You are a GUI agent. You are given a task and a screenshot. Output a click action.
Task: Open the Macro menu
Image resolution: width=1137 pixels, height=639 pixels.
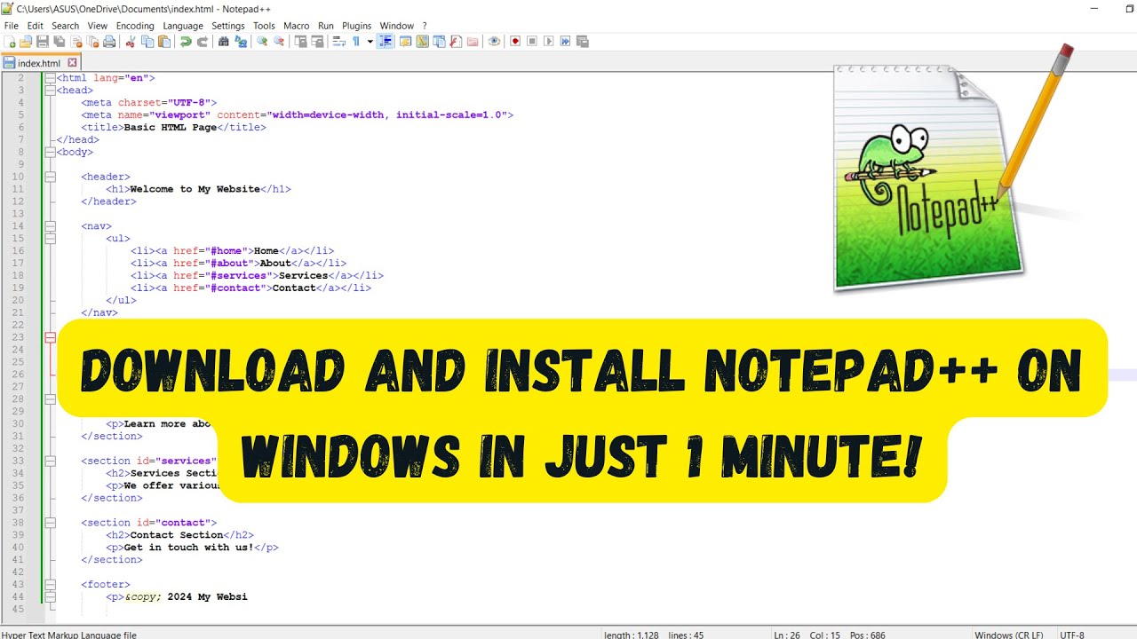[297, 26]
